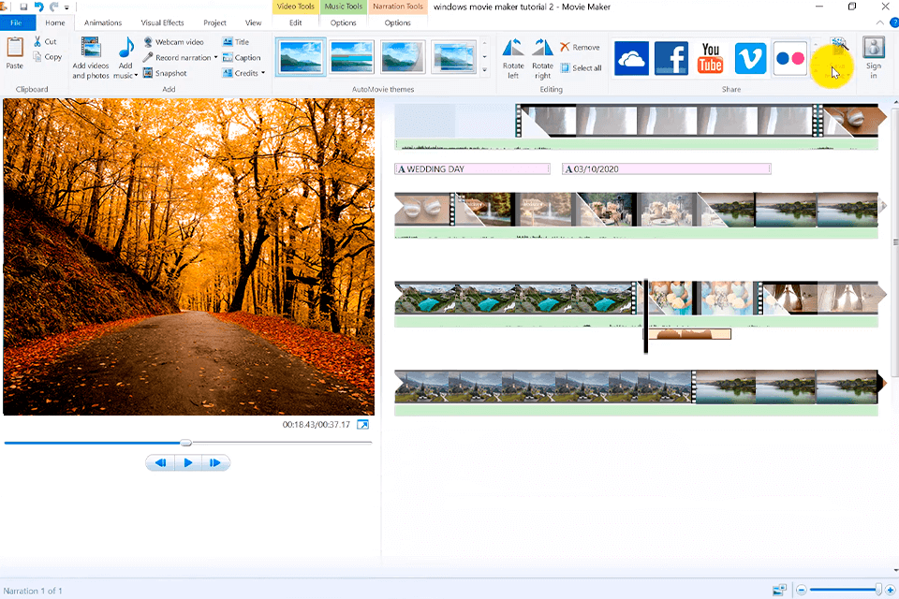Viewport: 899px width, 599px height.
Task: Switch to the Visual Effects tab
Action: tap(162, 22)
